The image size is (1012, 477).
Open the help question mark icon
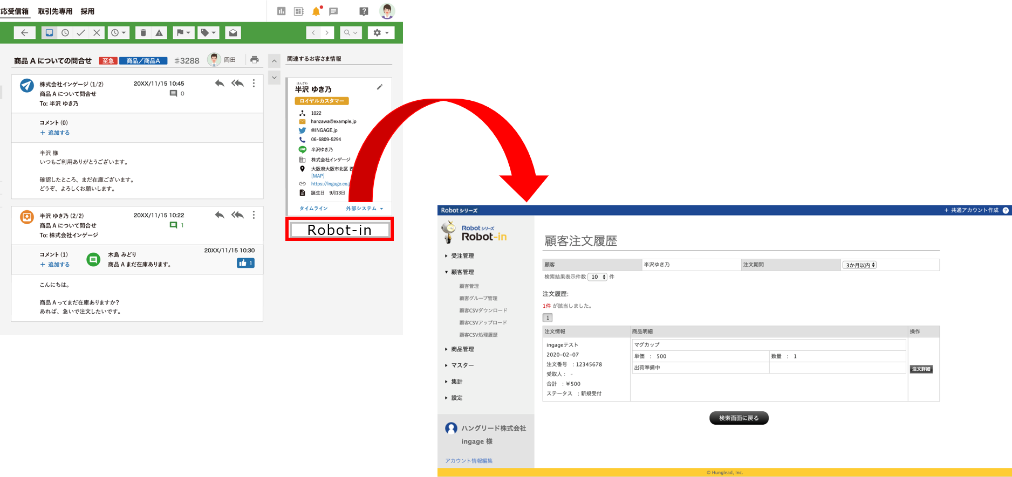tap(364, 11)
